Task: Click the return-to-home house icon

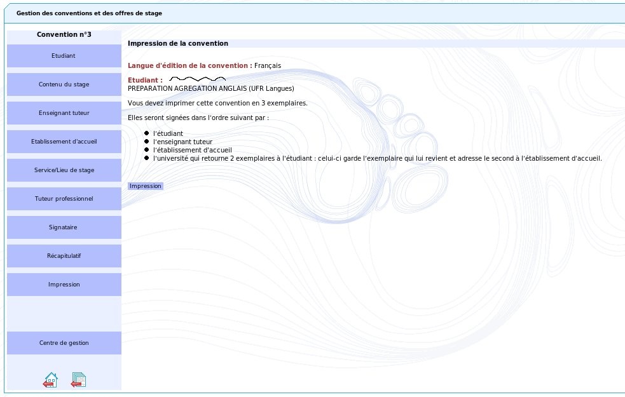Action: [x=50, y=380]
